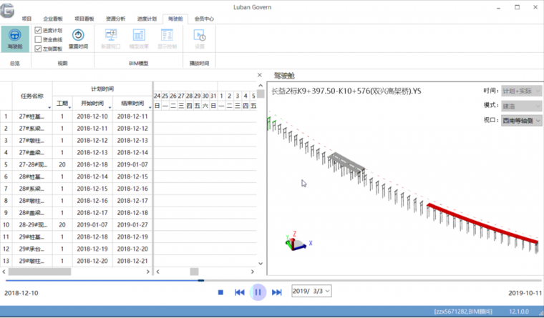
Task: Open the 显示控制 display control icon
Action: [x=167, y=37]
